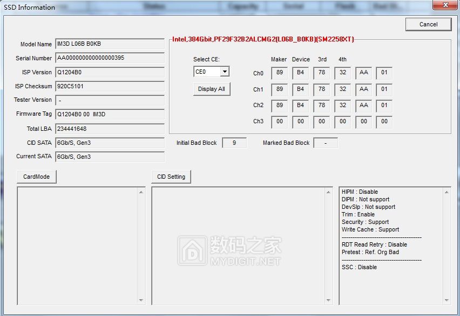This screenshot has width=460, height=316.
Task: Click the Current SATA field 6Gb/S Gen3
Action: pos(110,157)
